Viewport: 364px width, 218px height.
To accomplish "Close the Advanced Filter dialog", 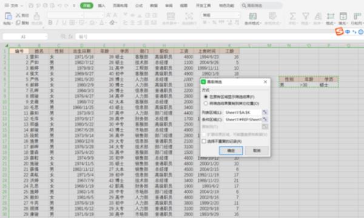I will (265, 82).
